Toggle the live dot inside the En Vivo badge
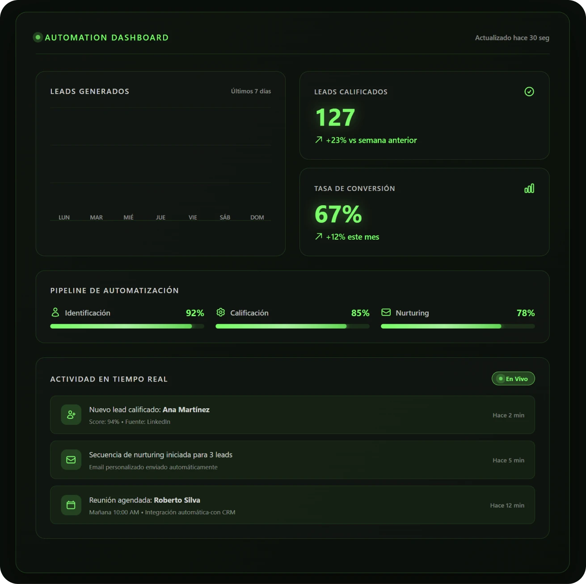Screen dimensions: 586x584 501,378
